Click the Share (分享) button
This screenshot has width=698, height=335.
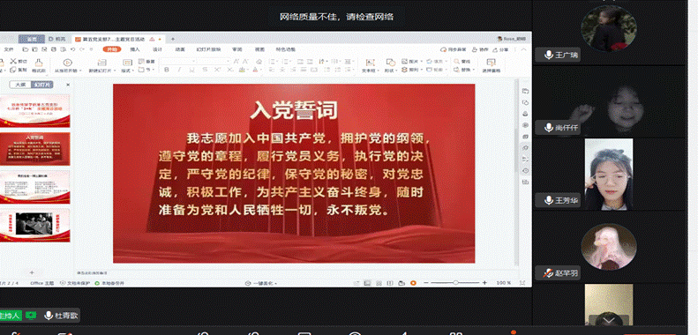[x=501, y=50]
